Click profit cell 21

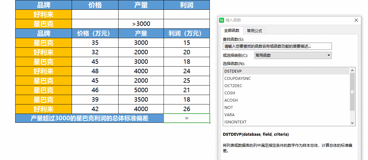[187, 90]
